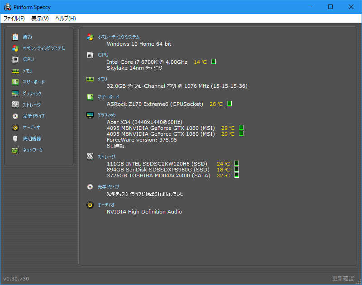This screenshot has height=285, width=362.
Task: Click text 光学ディスクドライブが検出されませんでした
Action: click(145, 194)
